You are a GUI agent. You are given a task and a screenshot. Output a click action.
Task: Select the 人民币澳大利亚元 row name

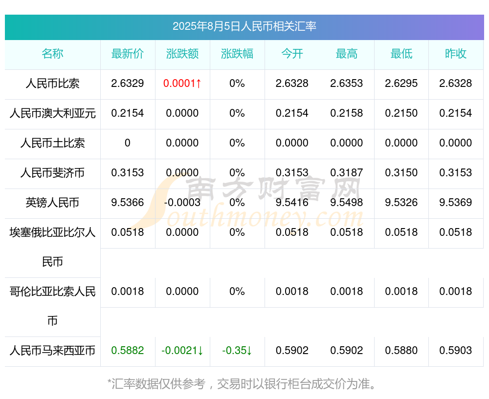coord(52,113)
